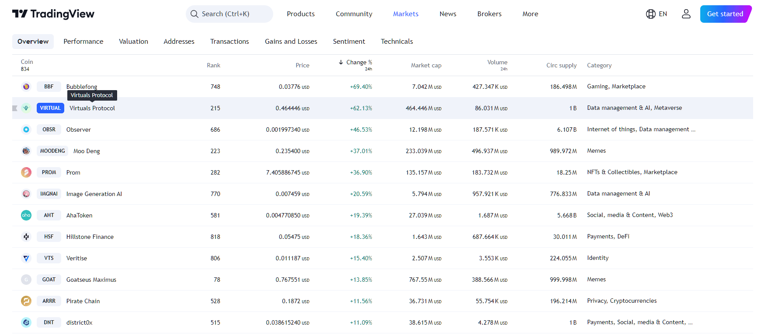Toggle the flag on Virtuals Protocol row
The image size is (761, 336).
pyautogui.click(x=15, y=108)
